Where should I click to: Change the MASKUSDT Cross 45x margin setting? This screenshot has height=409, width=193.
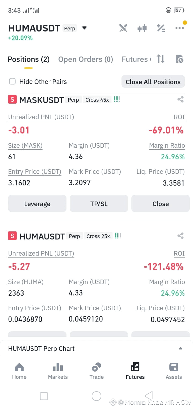(x=97, y=100)
